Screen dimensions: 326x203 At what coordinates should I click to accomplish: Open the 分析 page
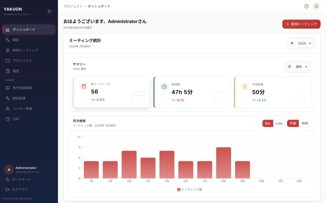pos(29,119)
